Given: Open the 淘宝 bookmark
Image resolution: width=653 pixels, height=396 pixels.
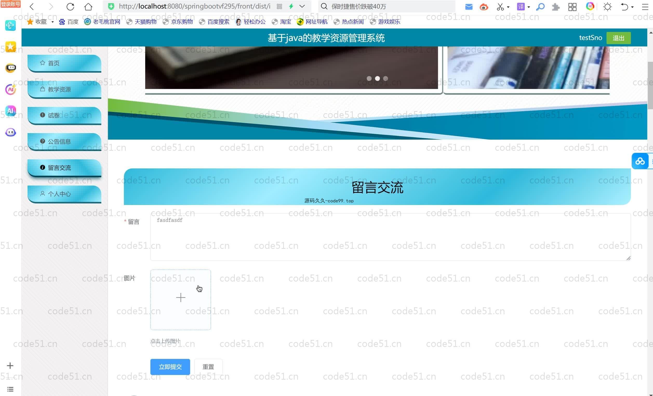Looking at the screenshot, I should (282, 22).
